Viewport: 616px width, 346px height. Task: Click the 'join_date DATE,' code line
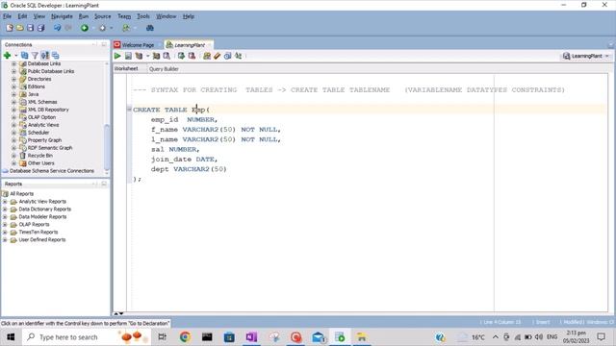(x=184, y=160)
